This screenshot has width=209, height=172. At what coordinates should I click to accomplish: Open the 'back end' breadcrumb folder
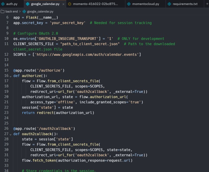click(12, 12)
